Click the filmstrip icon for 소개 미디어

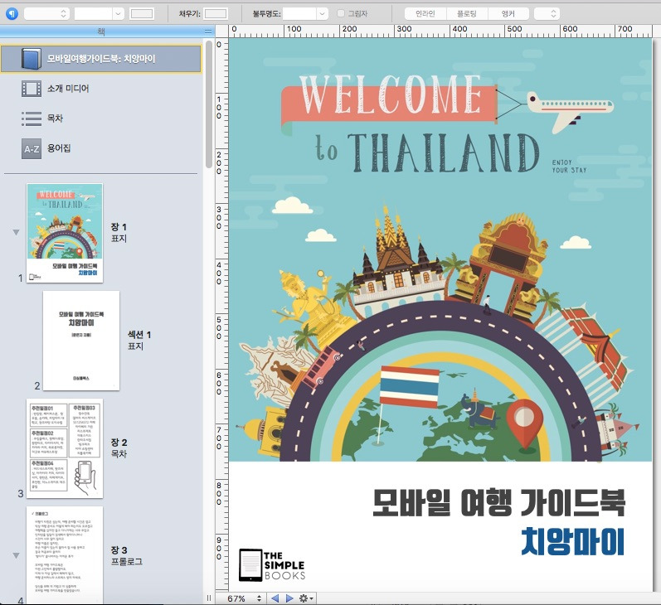32,89
